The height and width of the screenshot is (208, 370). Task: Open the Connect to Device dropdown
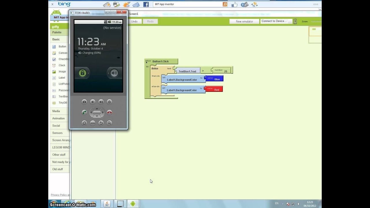tap(276, 21)
